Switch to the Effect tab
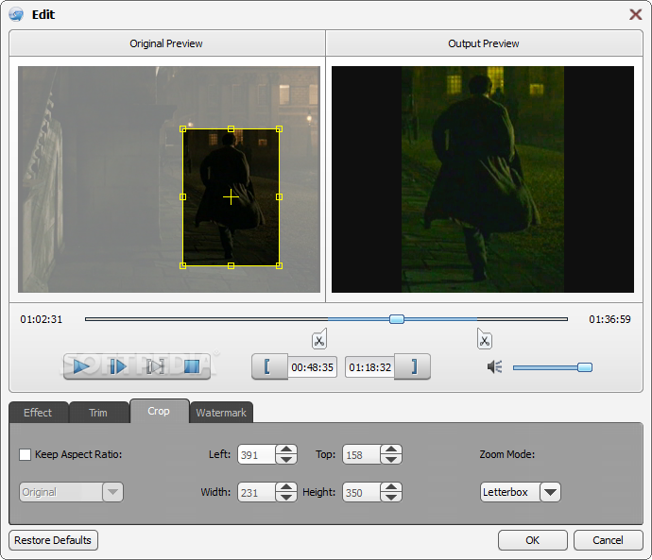652x560 pixels. [38, 413]
